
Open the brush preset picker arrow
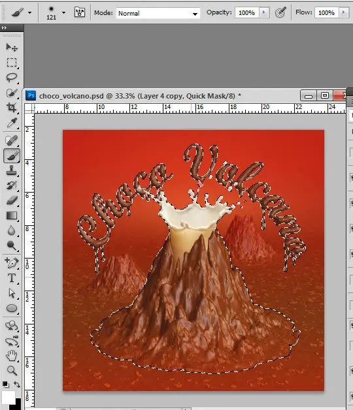pos(63,12)
